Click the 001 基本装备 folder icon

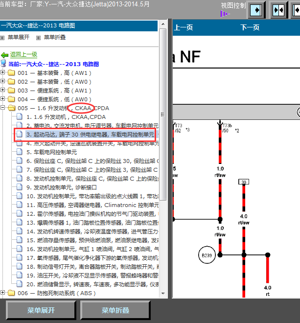click(x=11, y=73)
